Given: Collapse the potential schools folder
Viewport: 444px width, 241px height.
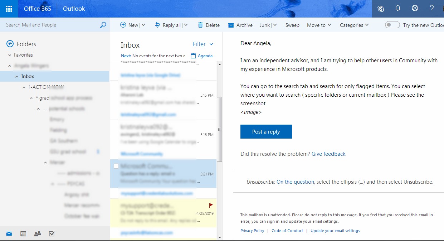Looking at the screenshot, I should point(38,109).
